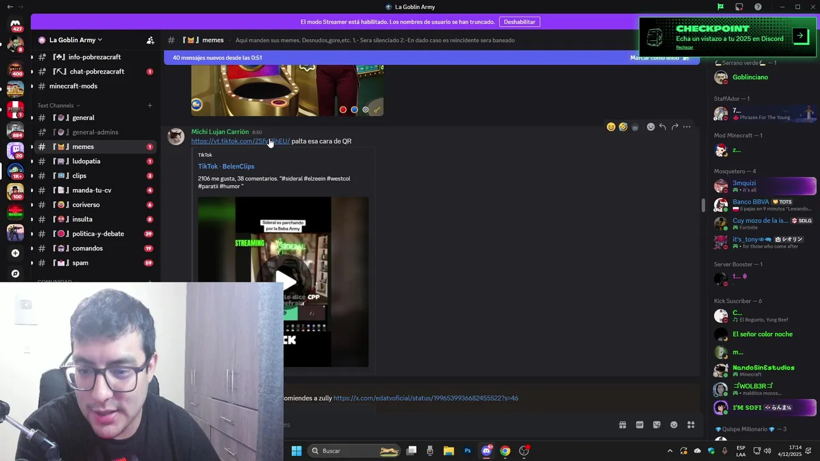Open Discord direct messages home icon
Viewport: 820px width, 461px height.
coord(15,24)
